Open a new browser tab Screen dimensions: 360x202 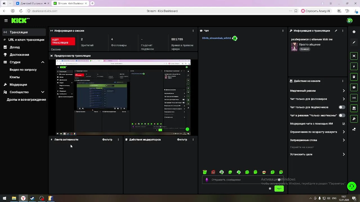(x=92, y=3)
